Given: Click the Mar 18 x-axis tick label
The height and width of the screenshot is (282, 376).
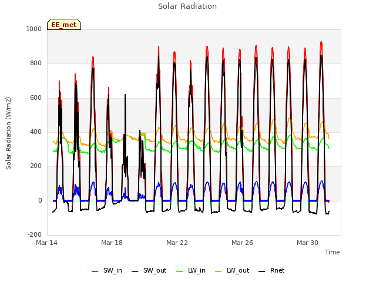Looking at the screenshot, I should 112,243.
